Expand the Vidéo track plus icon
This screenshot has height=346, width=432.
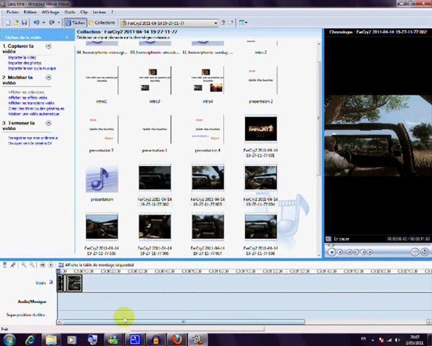(x=51, y=282)
